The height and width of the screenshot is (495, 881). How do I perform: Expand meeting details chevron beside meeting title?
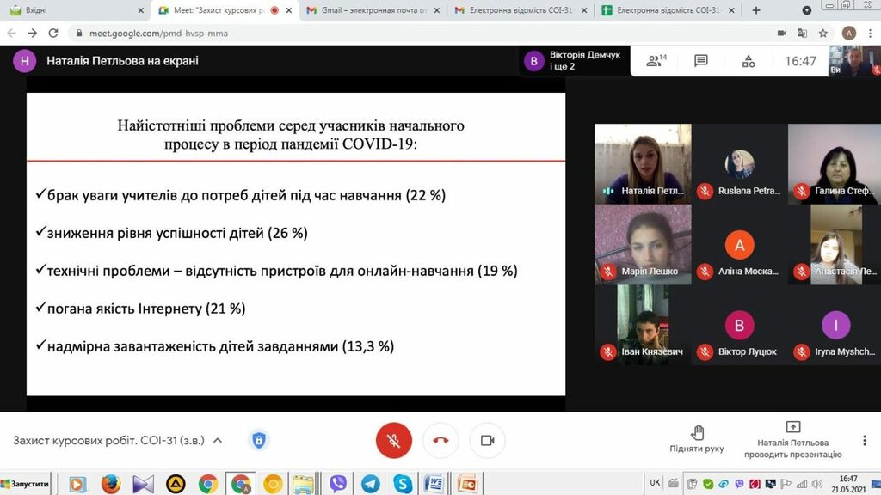coord(218,441)
